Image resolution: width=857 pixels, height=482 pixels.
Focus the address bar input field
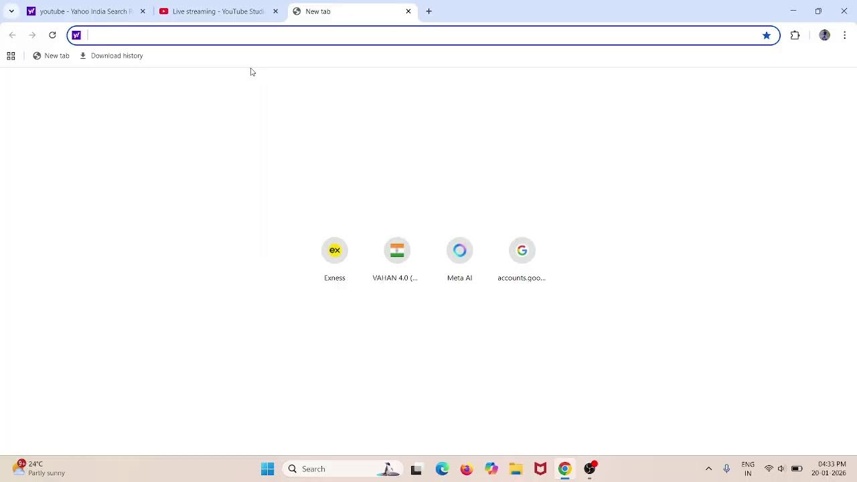click(422, 35)
